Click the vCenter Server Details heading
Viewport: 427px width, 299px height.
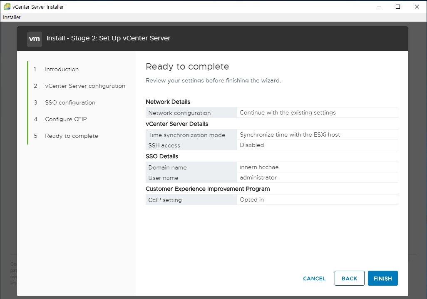point(177,124)
